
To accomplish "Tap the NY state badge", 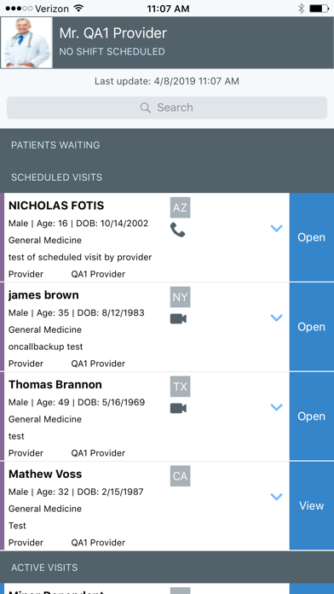I will point(180,297).
